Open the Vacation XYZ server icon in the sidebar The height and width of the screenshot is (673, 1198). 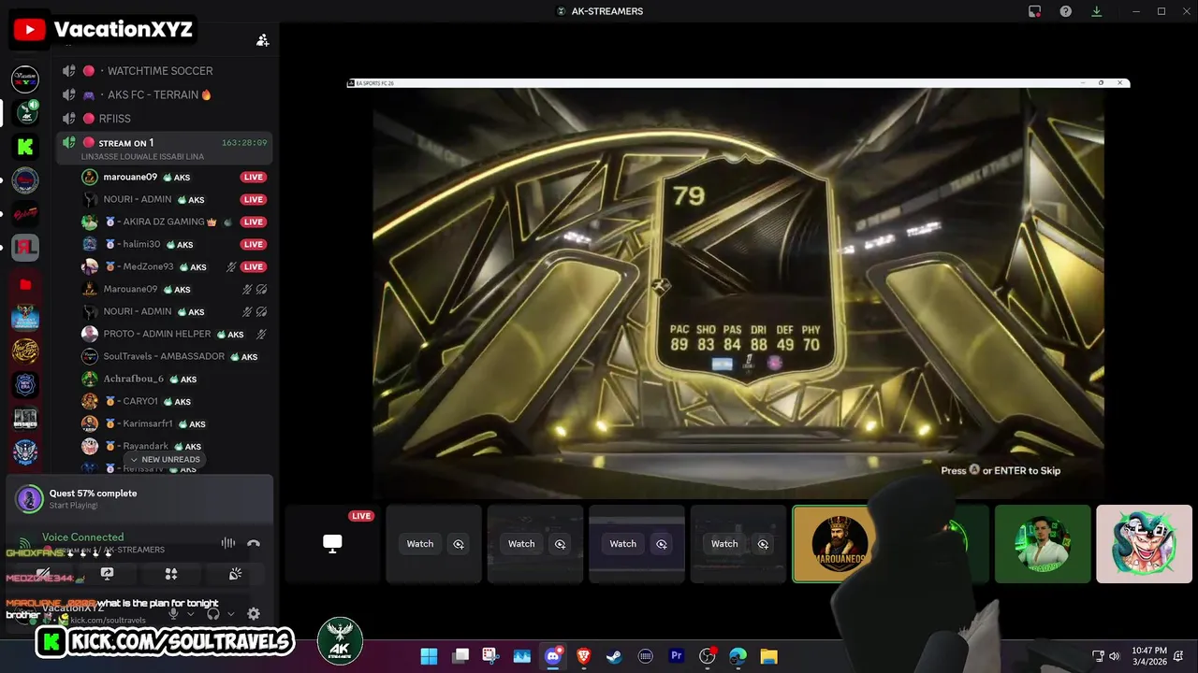25,79
